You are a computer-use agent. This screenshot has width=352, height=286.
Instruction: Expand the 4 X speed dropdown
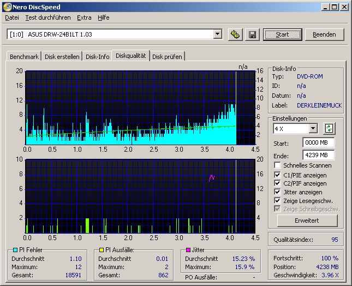point(313,129)
